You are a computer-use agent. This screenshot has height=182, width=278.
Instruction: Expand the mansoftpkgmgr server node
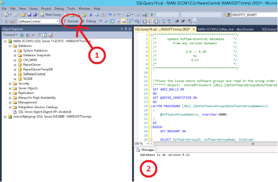[5, 117]
